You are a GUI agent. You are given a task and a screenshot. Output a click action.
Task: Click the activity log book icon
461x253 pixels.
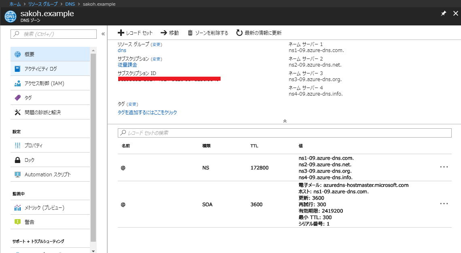(x=18, y=69)
